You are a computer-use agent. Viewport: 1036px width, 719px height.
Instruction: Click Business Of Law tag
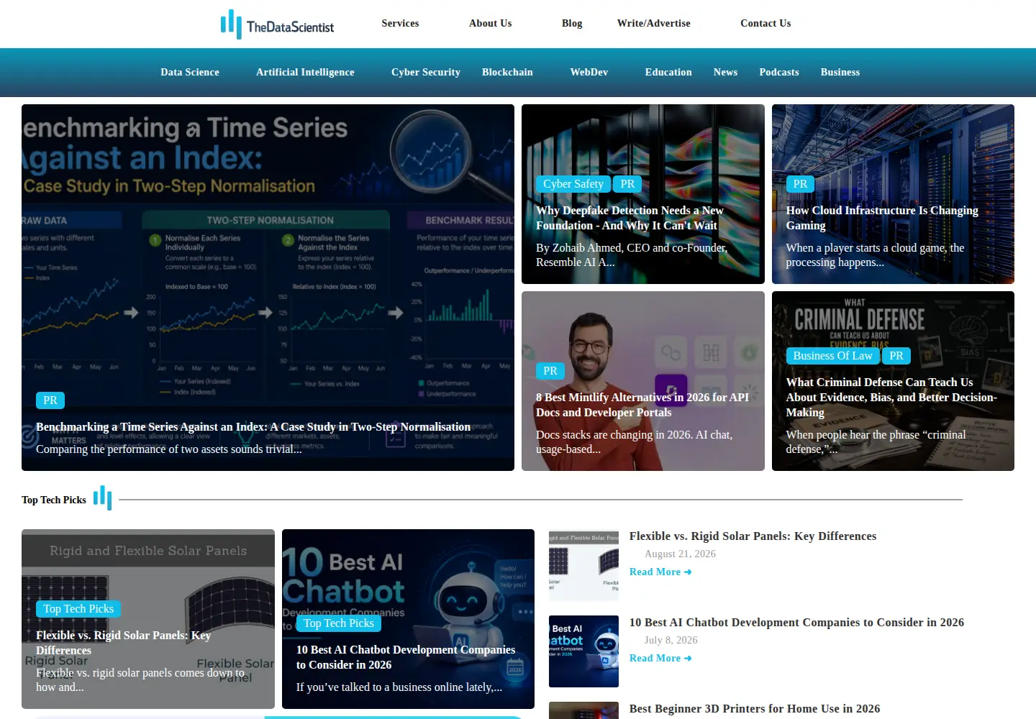(x=833, y=356)
